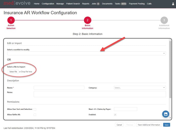Open the Configuration menu
This screenshot has width=176, height=130.
click(x=48, y=4)
